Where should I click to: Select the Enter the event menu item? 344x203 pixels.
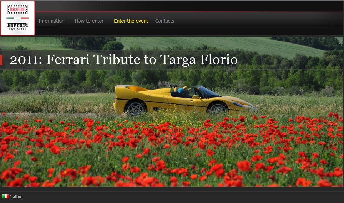point(131,21)
